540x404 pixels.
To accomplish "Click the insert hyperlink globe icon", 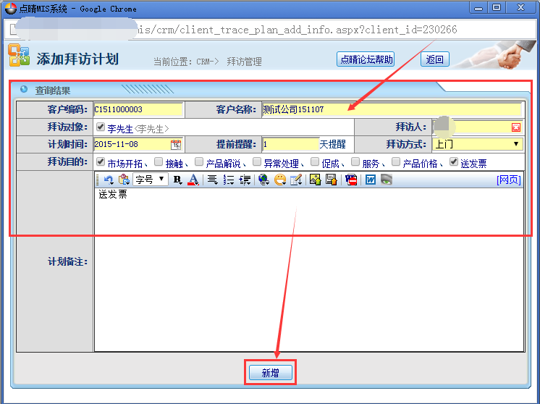I will [263, 180].
